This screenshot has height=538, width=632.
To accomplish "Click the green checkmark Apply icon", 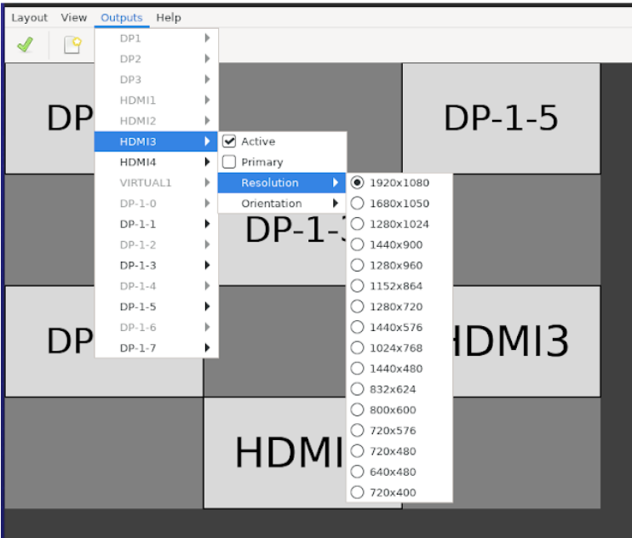I will click(x=25, y=45).
